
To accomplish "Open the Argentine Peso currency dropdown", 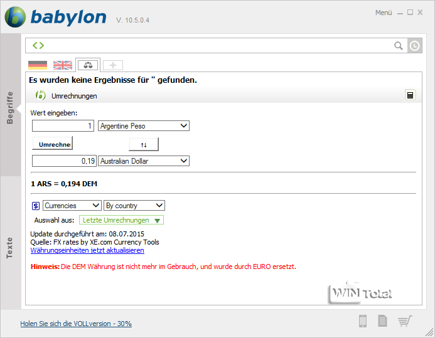I will pos(144,126).
